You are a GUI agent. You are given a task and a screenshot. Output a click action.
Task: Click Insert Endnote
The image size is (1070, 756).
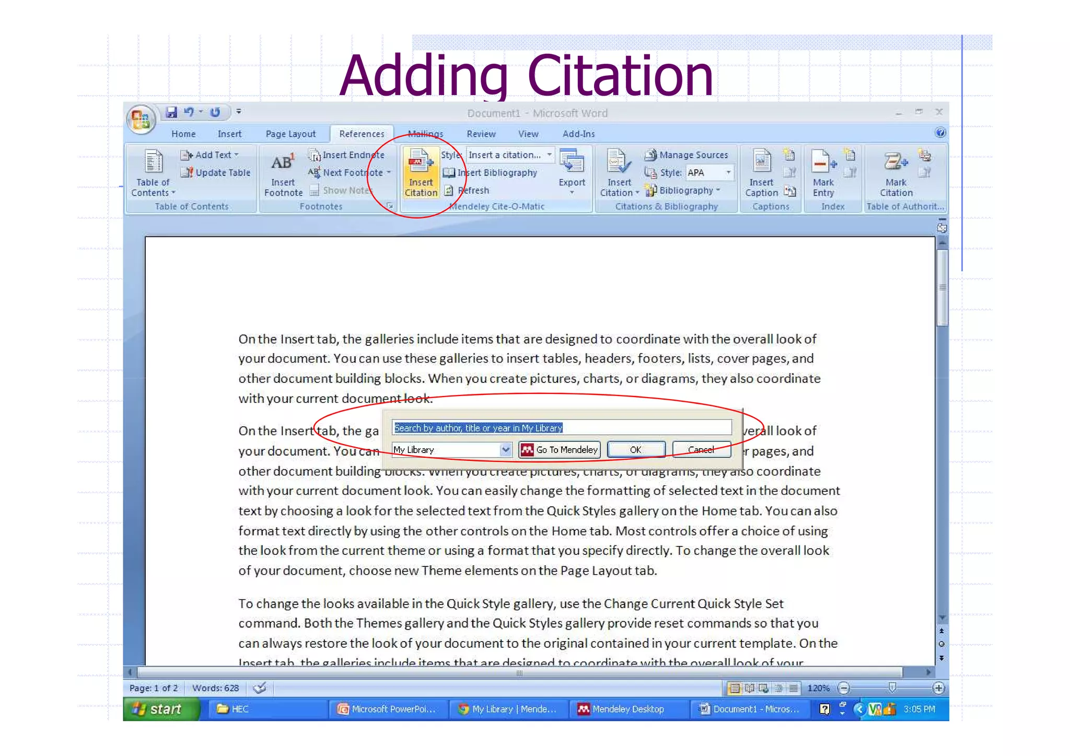coord(346,155)
